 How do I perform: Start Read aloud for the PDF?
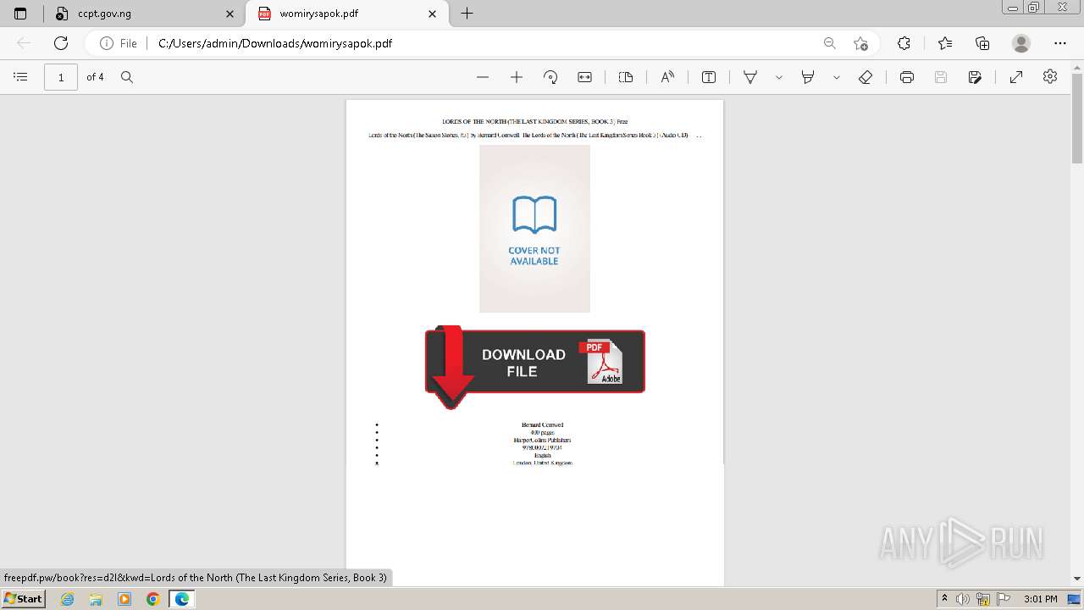point(667,77)
